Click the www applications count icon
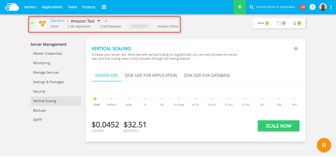The height and width of the screenshot is (157, 336). tap(263, 23)
